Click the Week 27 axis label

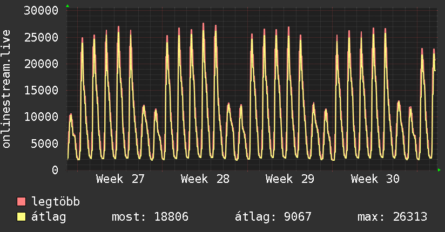pyautogui.click(x=120, y=179)
